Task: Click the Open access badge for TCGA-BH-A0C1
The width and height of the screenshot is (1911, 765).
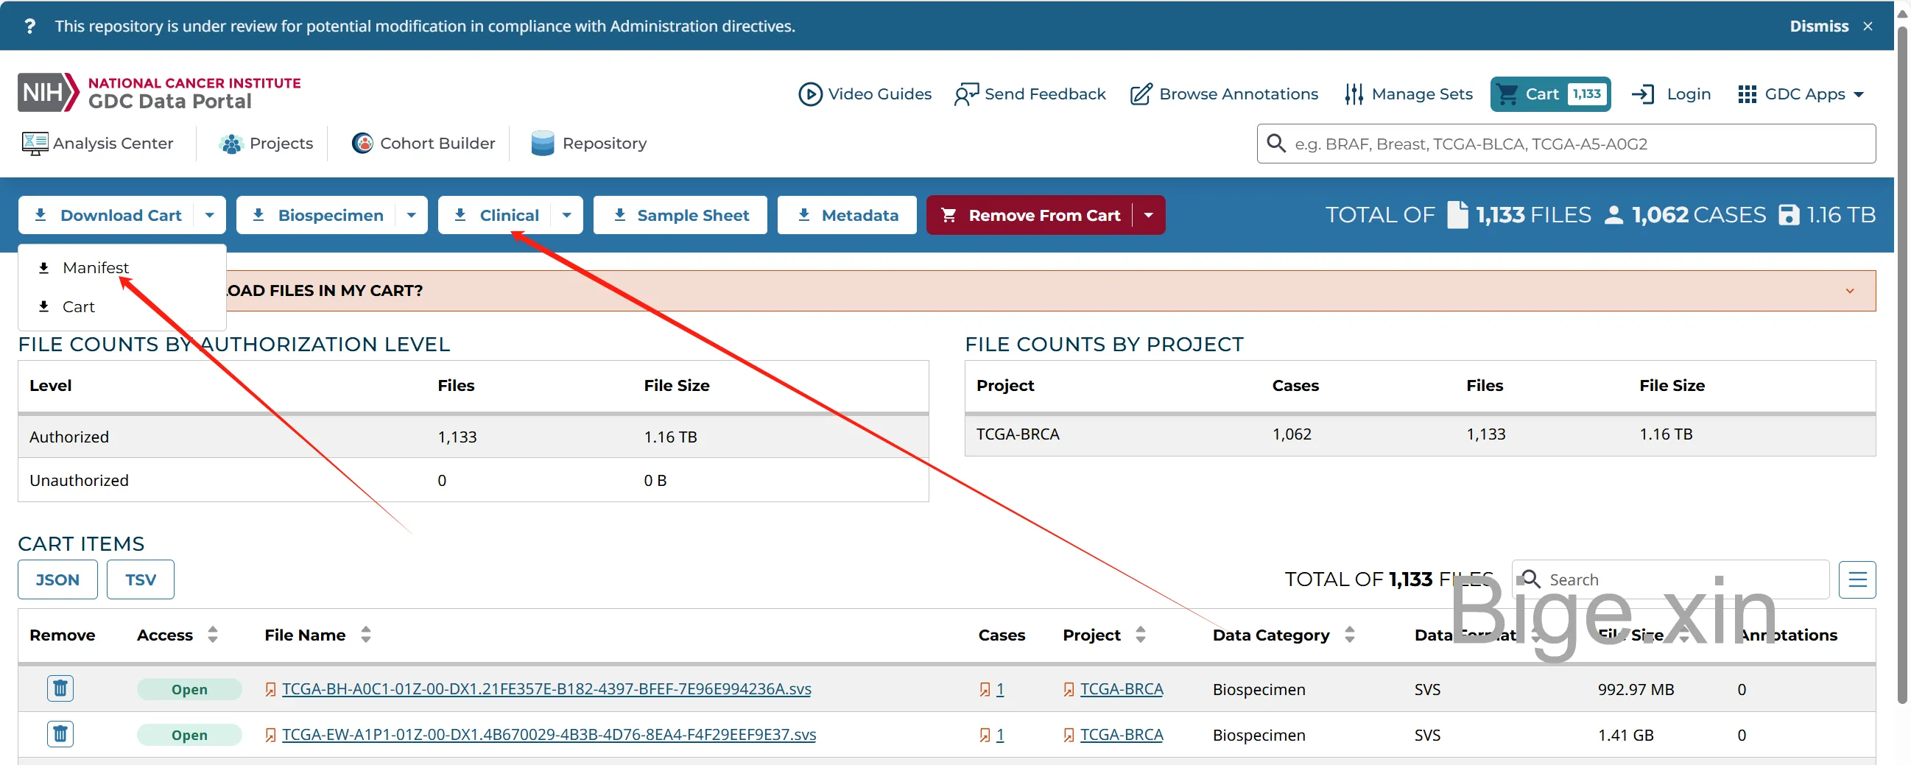Action: pos(189,689)
